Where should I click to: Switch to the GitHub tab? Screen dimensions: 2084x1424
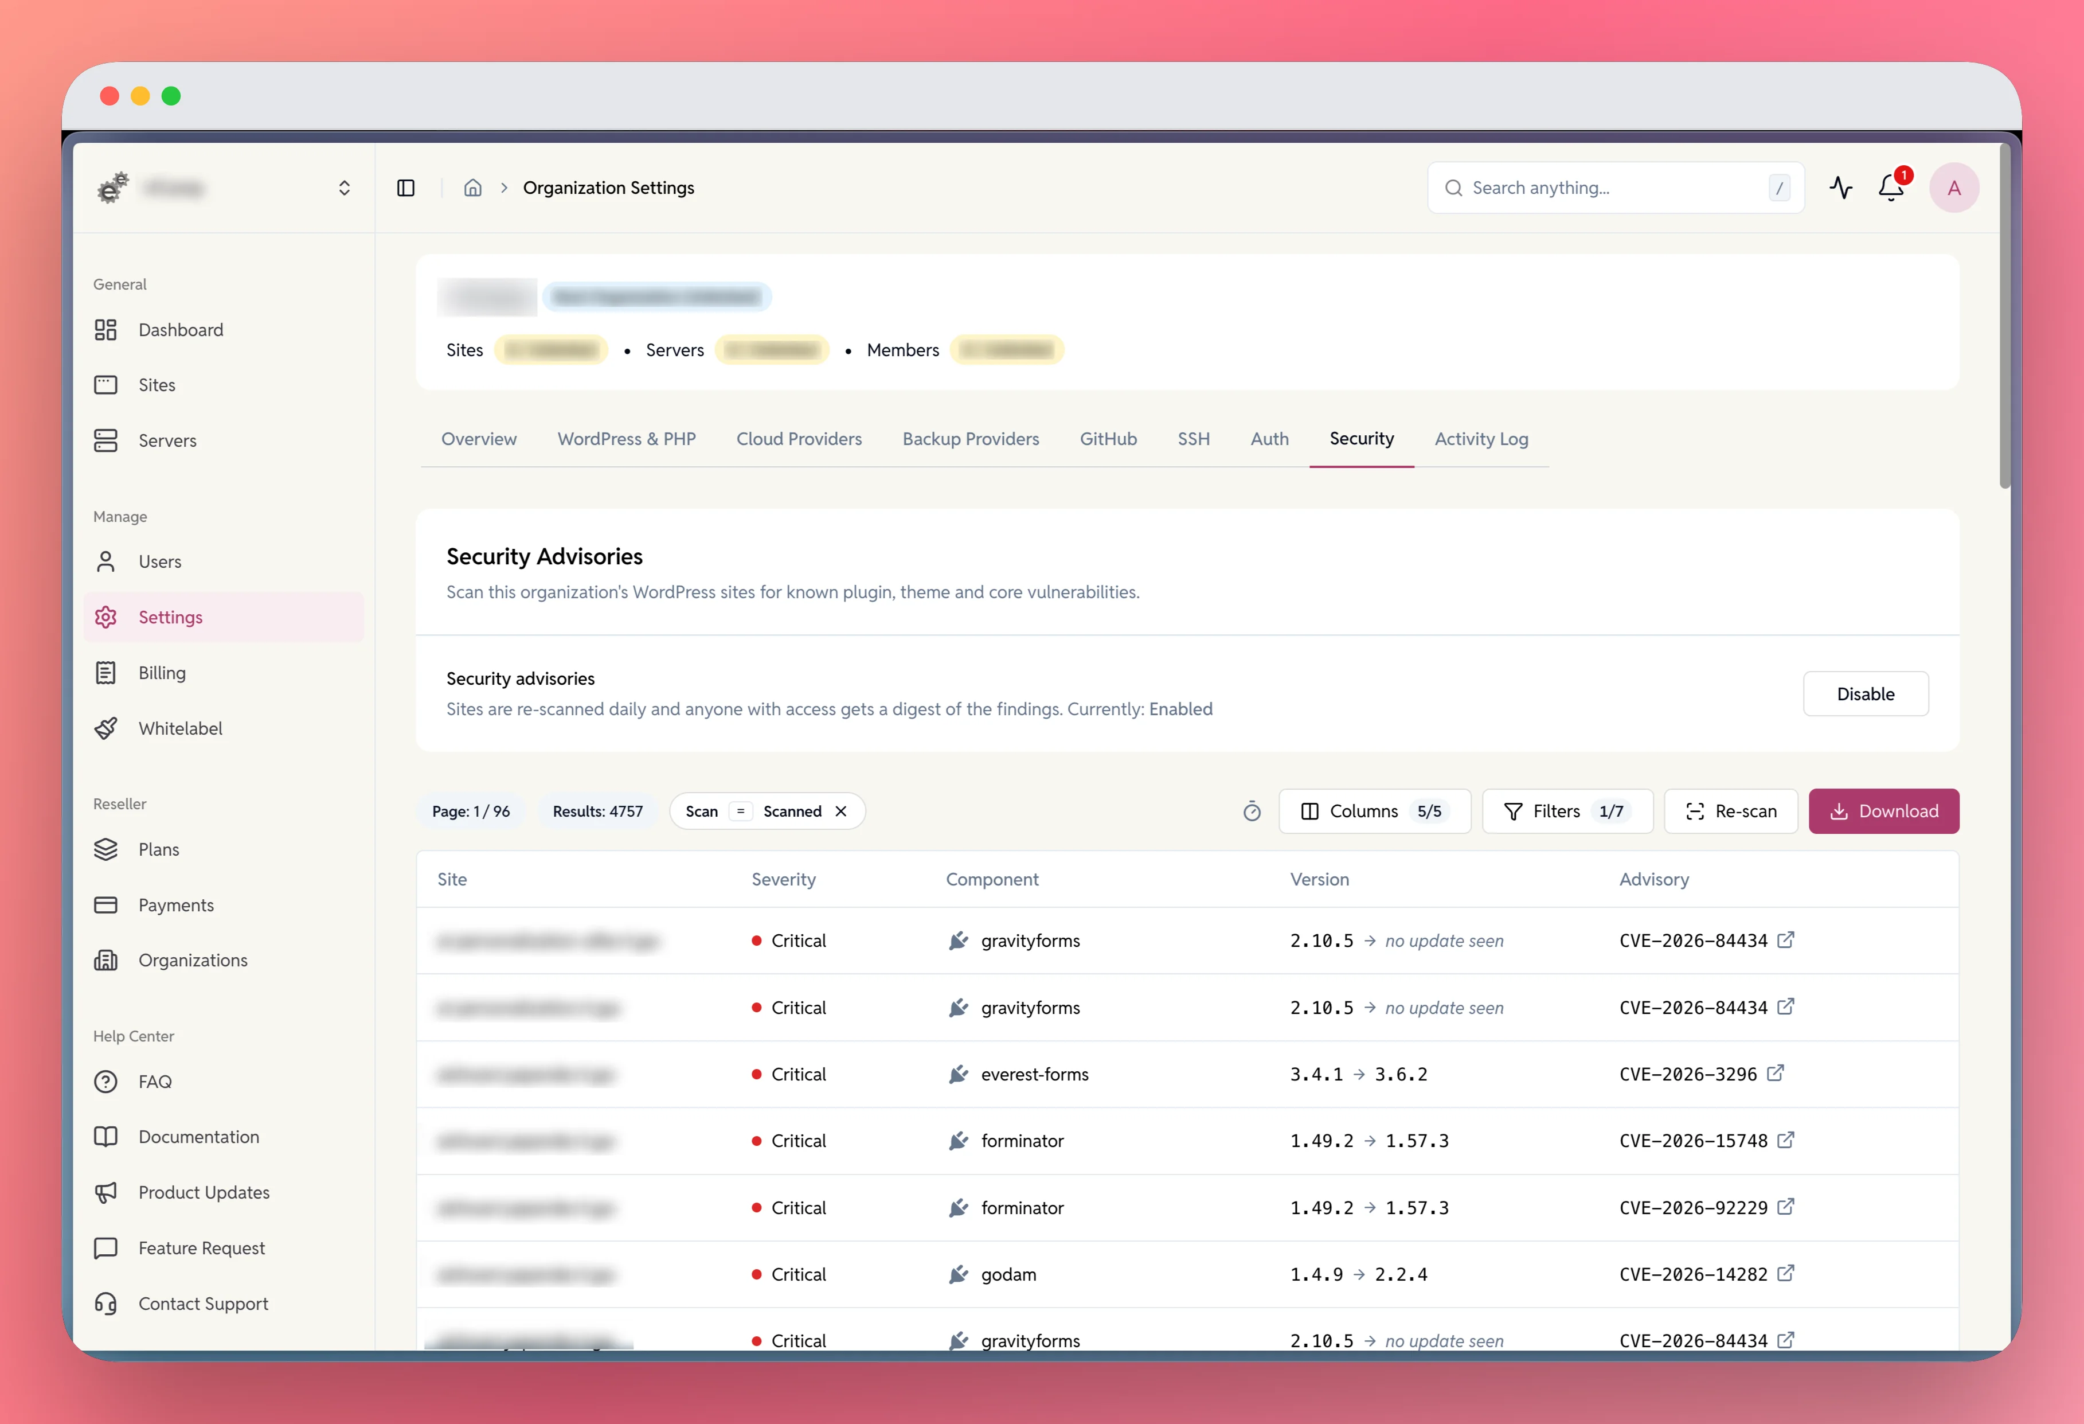1108,439
